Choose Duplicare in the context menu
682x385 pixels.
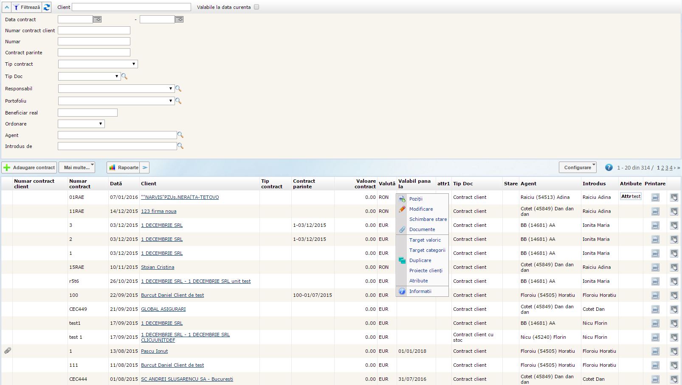tap(420, 260)
